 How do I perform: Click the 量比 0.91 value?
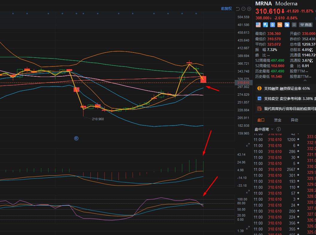[305, 66]
